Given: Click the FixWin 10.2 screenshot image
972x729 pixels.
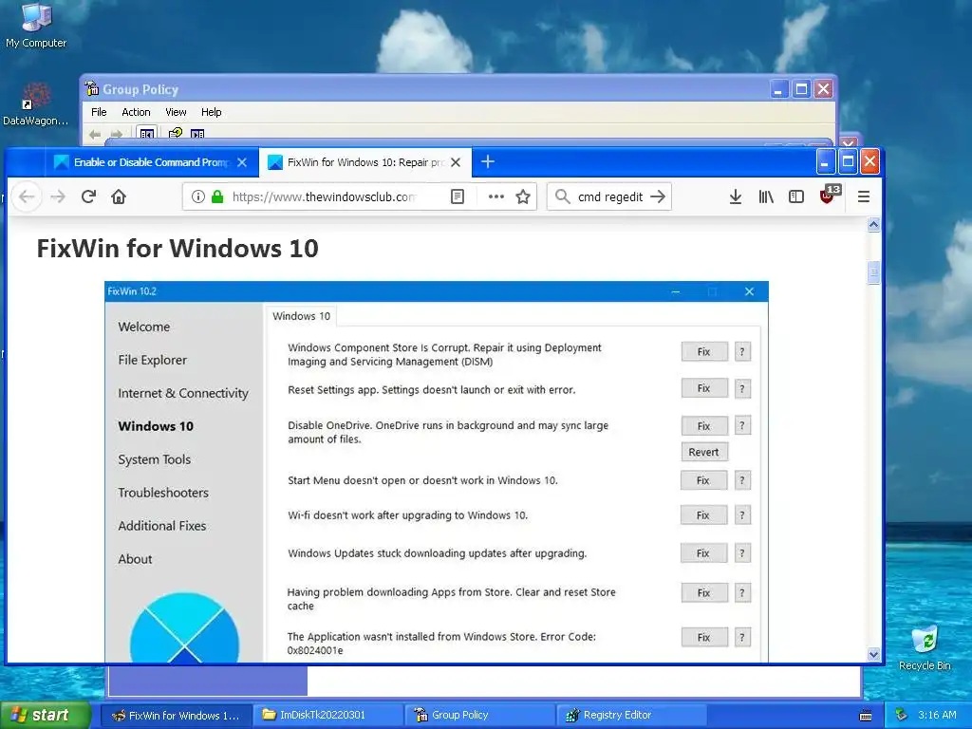Looking at the screenshot, I should click(x=437, y=471).
